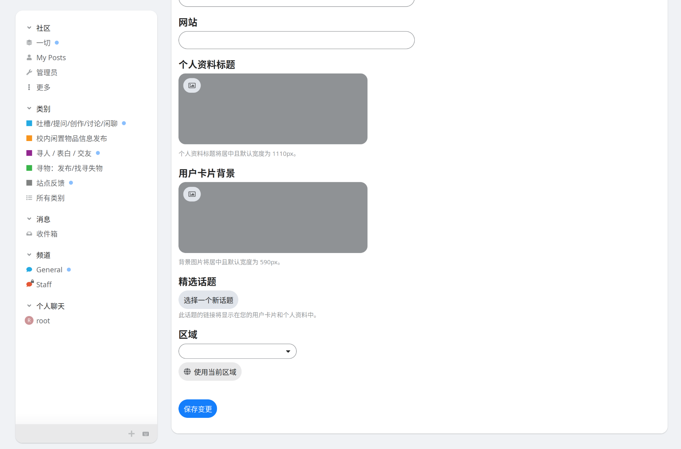The image size is (681, 449).
Task: Click 选择一个新话题 button
Action: (x=208, y=300)
